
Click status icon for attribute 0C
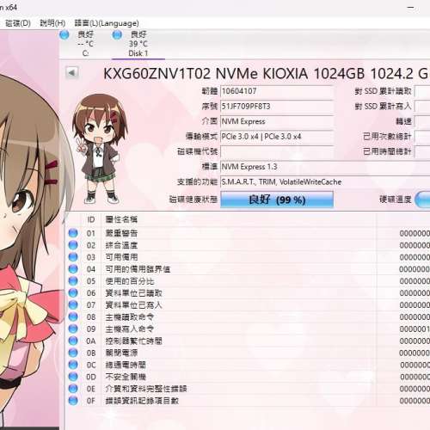(73, 365)
